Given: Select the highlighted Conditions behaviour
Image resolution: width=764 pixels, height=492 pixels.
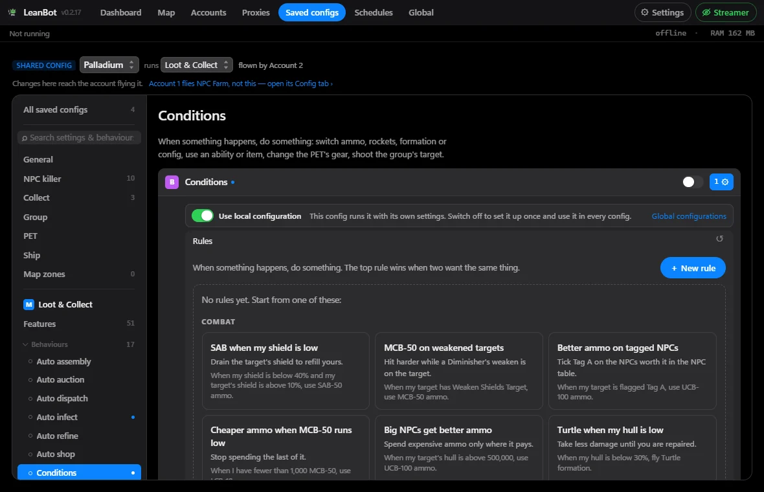Looking at the screenshot, I should (x=79, y=473).
